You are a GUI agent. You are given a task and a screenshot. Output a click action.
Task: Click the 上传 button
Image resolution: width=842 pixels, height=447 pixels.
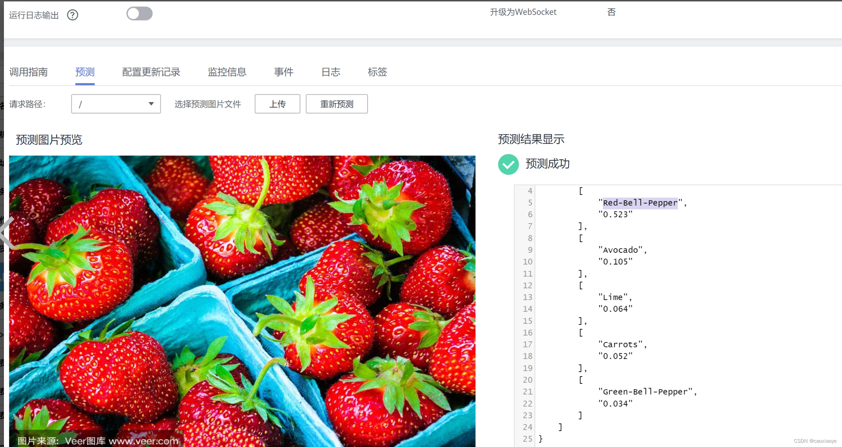[277, 104]
